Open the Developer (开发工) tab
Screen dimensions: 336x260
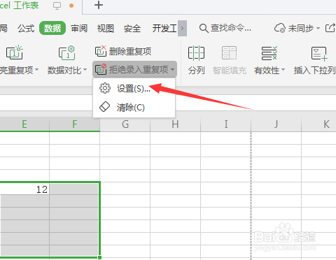[164, 29]
